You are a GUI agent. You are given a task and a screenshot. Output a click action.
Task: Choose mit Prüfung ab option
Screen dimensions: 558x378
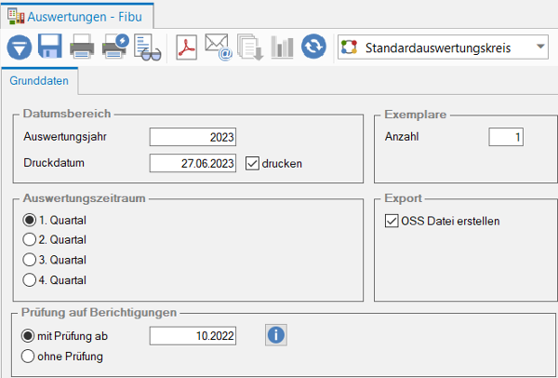click(28, 335)
